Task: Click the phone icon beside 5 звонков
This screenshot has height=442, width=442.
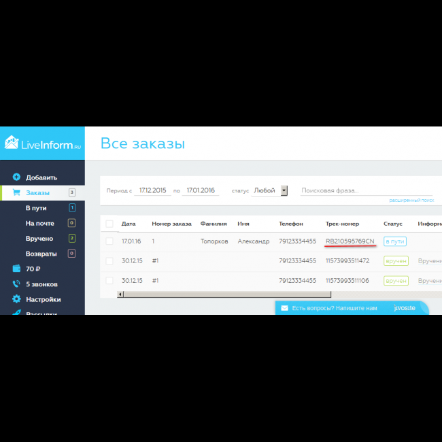Action: click(x=16, y=284)
